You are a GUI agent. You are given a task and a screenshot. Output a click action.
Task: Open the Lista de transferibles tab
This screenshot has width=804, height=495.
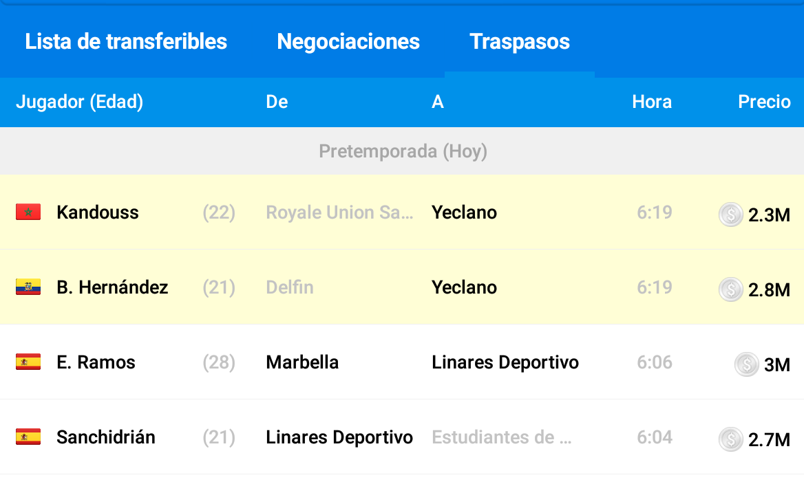[126, 41]
